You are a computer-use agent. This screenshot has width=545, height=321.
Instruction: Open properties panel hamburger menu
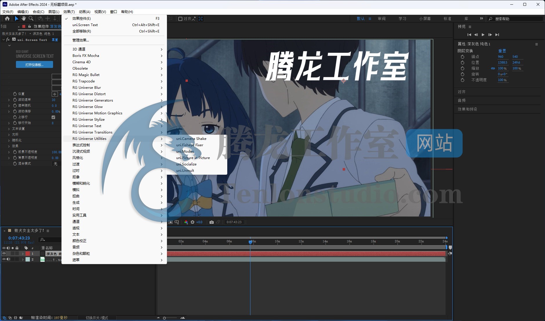[x=537, y=44]
